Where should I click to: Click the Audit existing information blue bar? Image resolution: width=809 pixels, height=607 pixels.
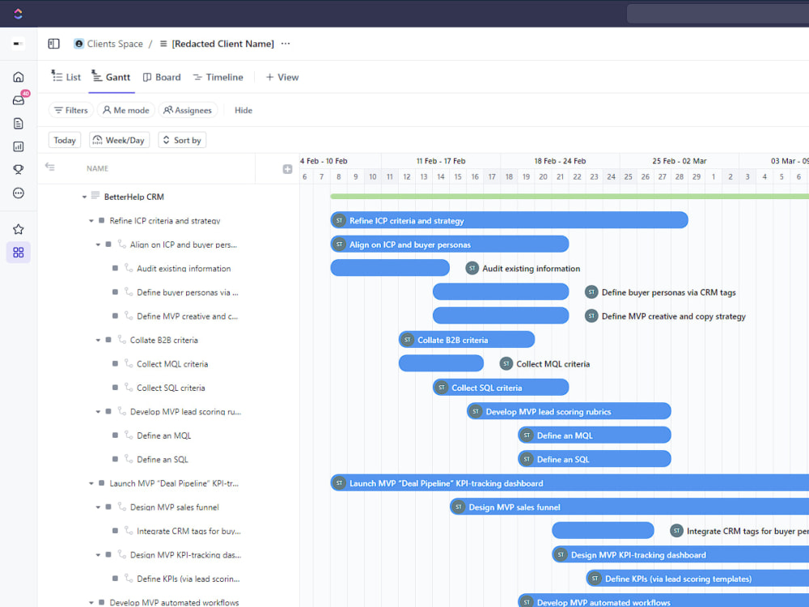pyautogui.click(x=390, y=267)
